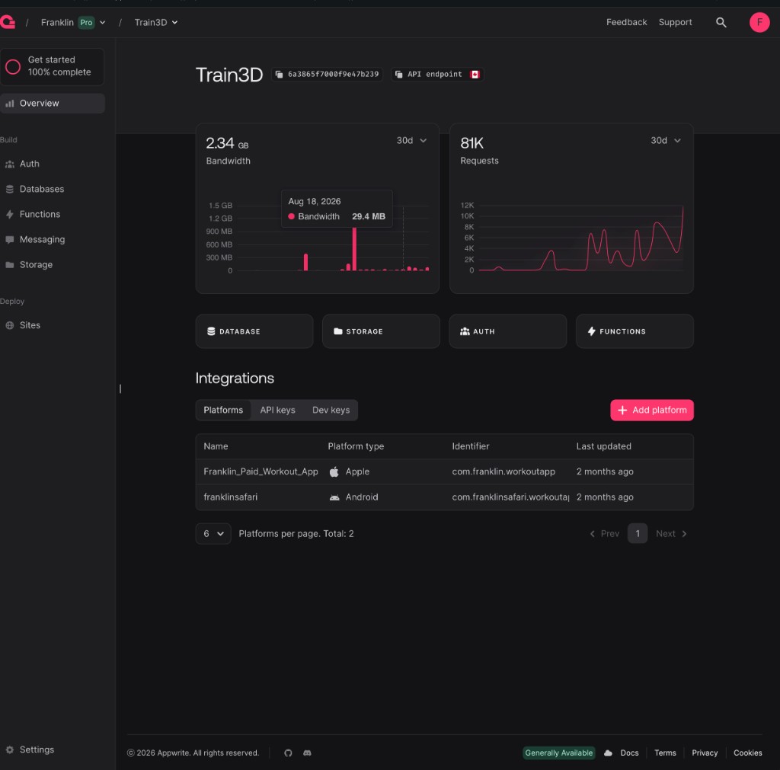Click the Android platform icon

[x=334, y=497]
